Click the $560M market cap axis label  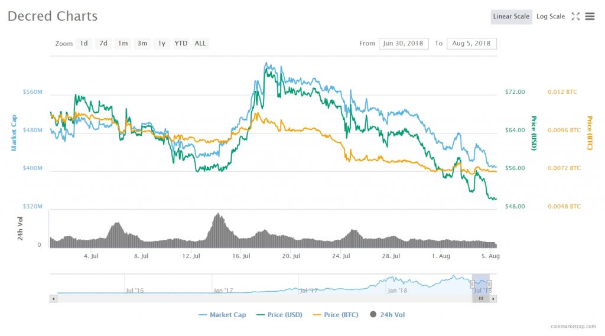pos(32,92)
